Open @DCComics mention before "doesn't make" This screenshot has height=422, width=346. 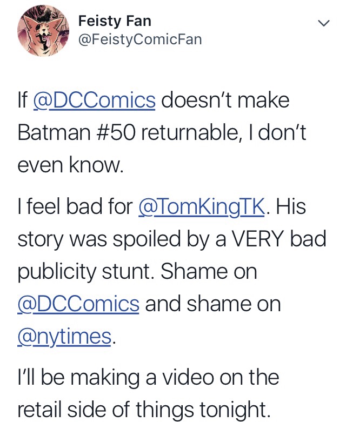coord(95,101)
